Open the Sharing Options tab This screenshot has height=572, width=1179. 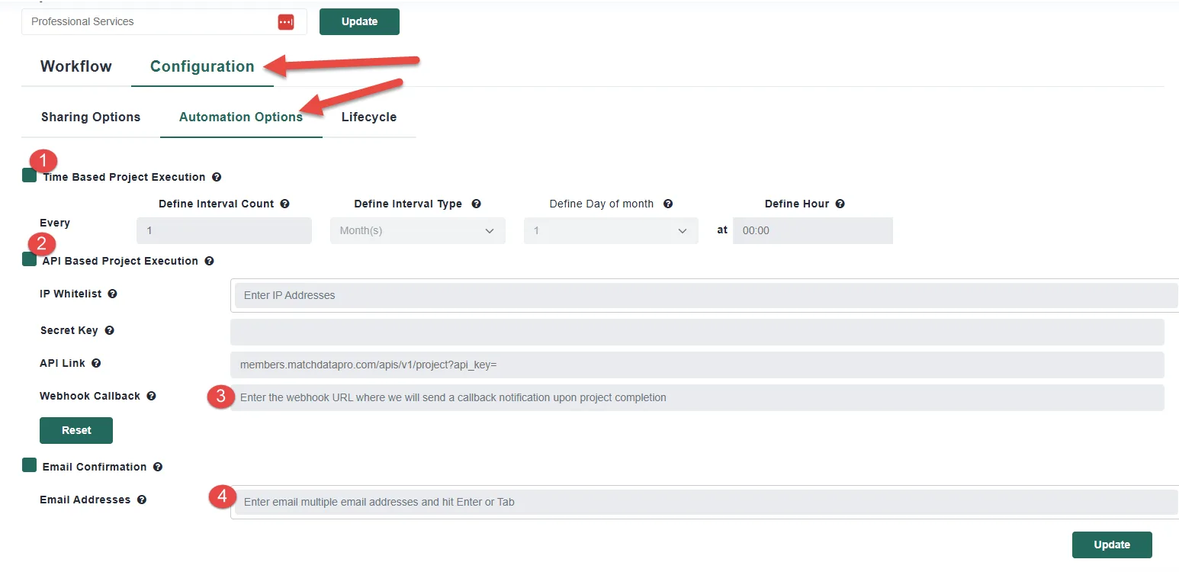click(91, 117)
